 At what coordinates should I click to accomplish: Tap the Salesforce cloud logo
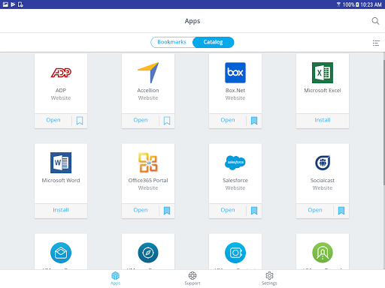235,163
